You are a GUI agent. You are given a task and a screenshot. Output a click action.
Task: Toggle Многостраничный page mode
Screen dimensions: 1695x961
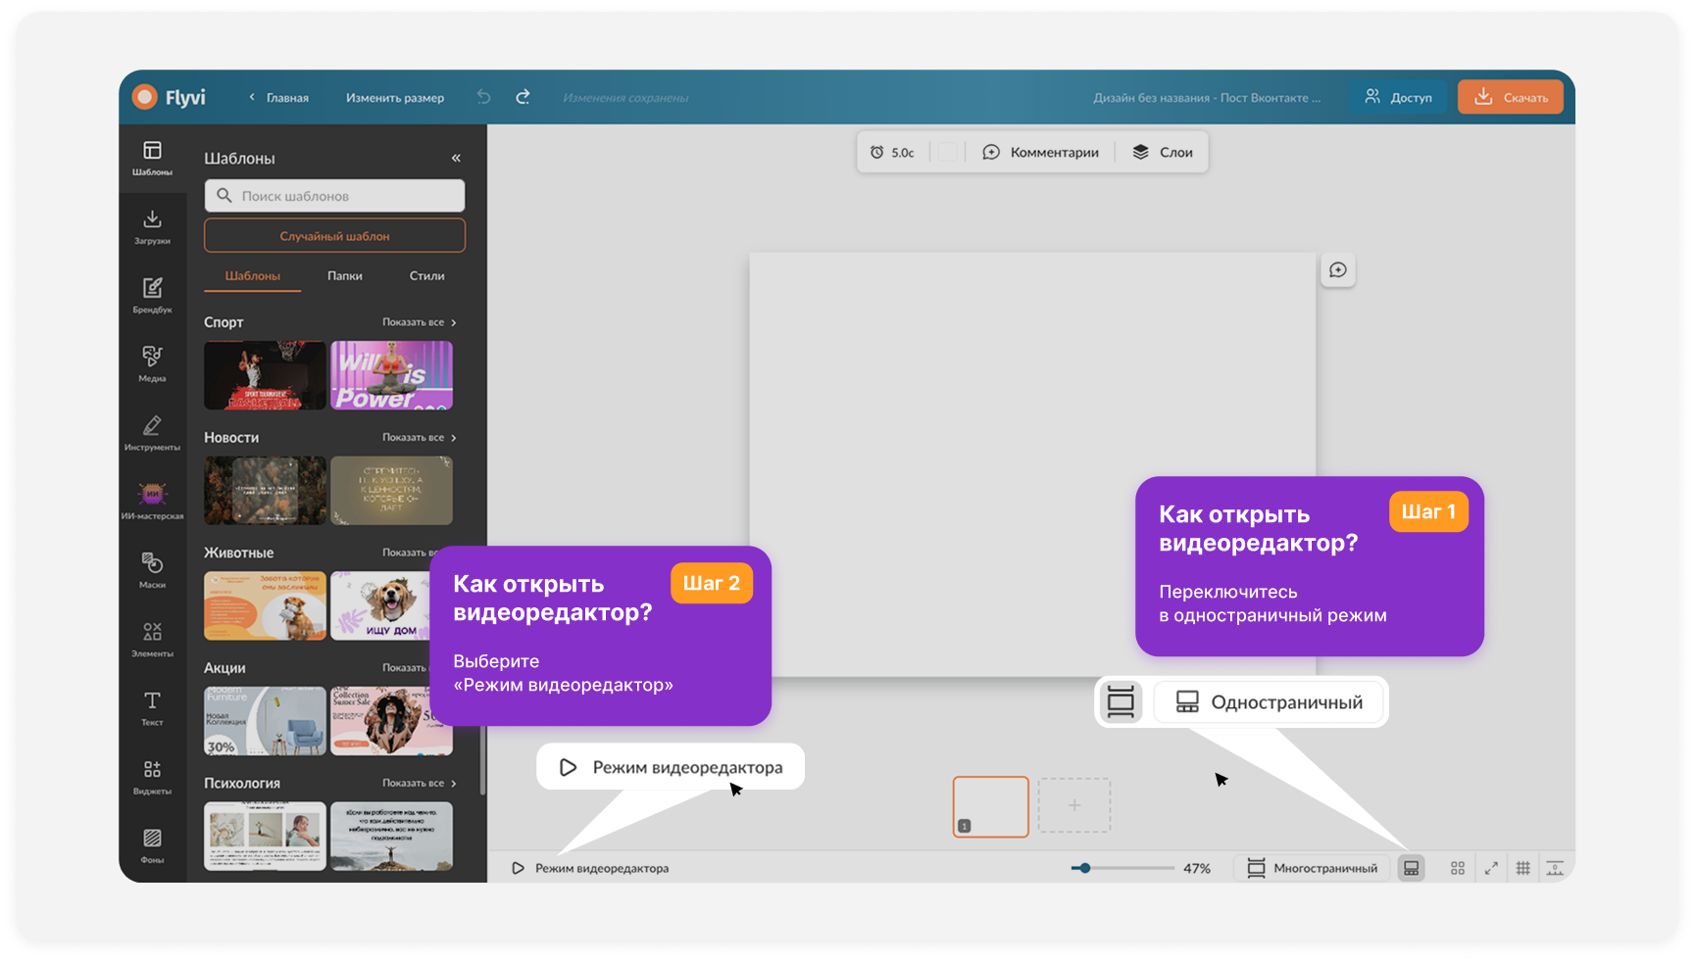[1313, 868]
